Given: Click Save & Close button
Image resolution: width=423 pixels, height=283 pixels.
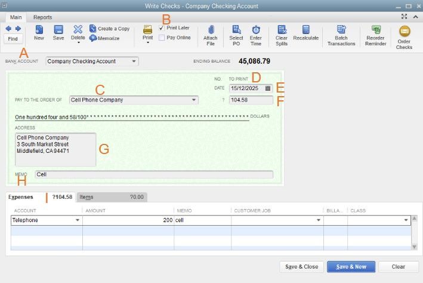Looking at the screenshot, I should [302, 267].
